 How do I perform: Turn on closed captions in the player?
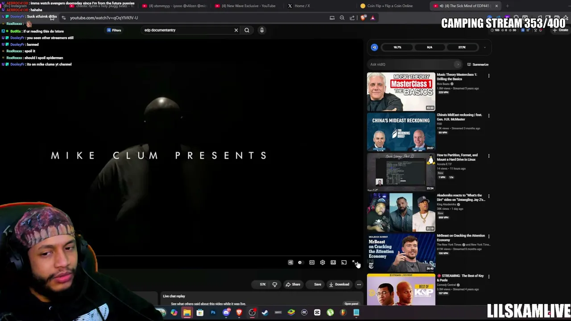click(x=312, y=263)
